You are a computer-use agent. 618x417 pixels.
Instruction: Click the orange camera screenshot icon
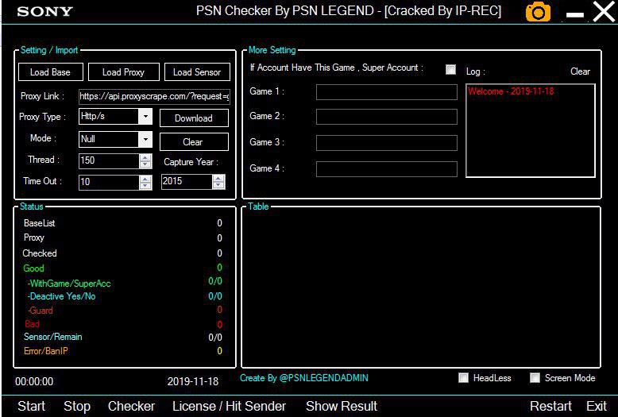pos(538,11)
